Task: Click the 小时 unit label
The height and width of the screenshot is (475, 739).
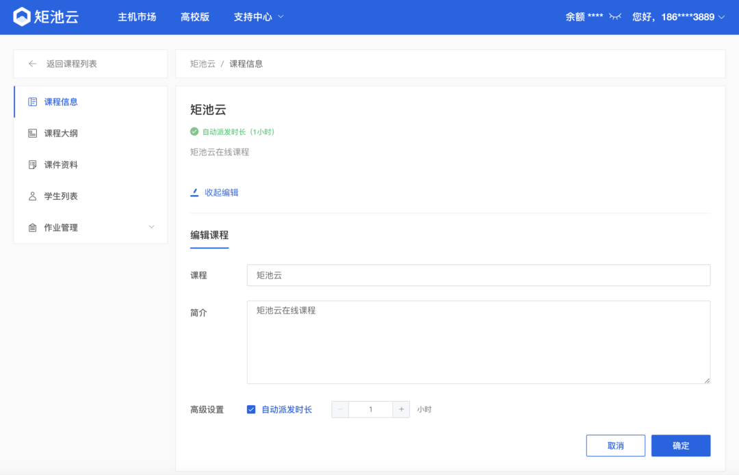Action: pos(424,409)
